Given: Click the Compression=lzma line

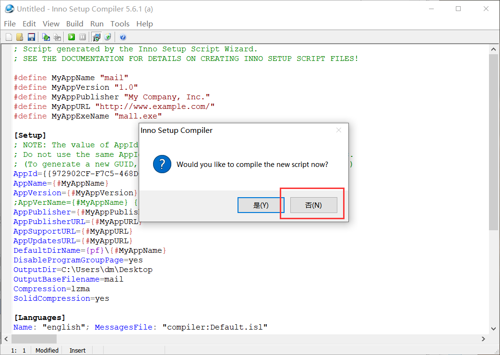Looking at the screenshot, I should click(x=52, y=289).
